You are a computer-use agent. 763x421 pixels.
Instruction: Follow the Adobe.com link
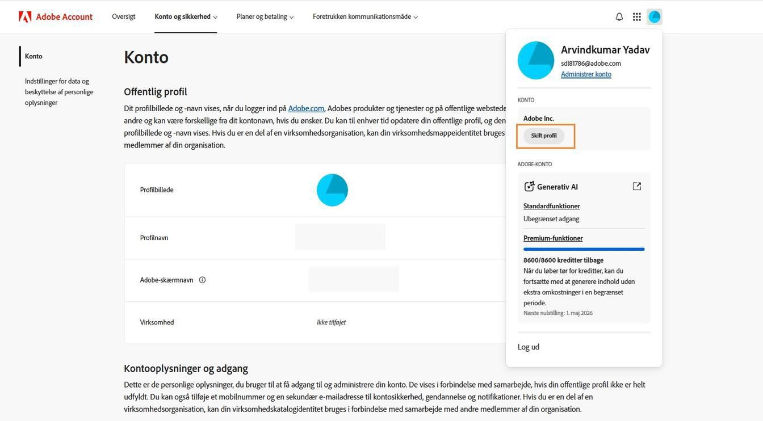[306, 108]
